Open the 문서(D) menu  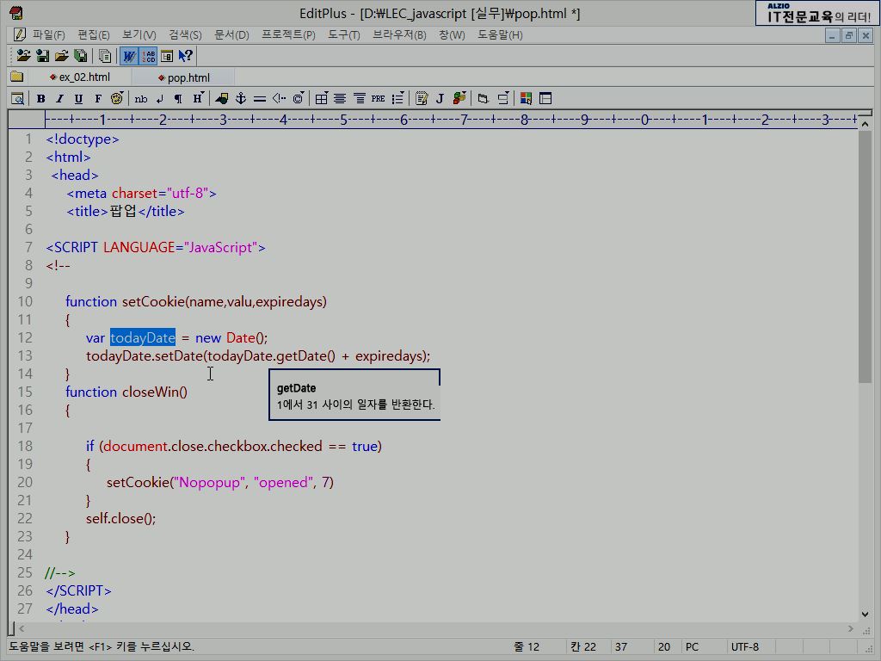[231, 34]
